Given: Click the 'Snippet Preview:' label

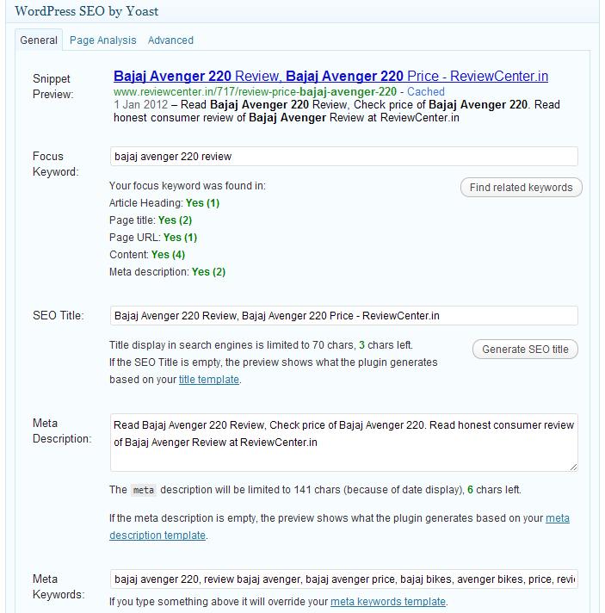Looking at the screenshot, I should 52,86.
